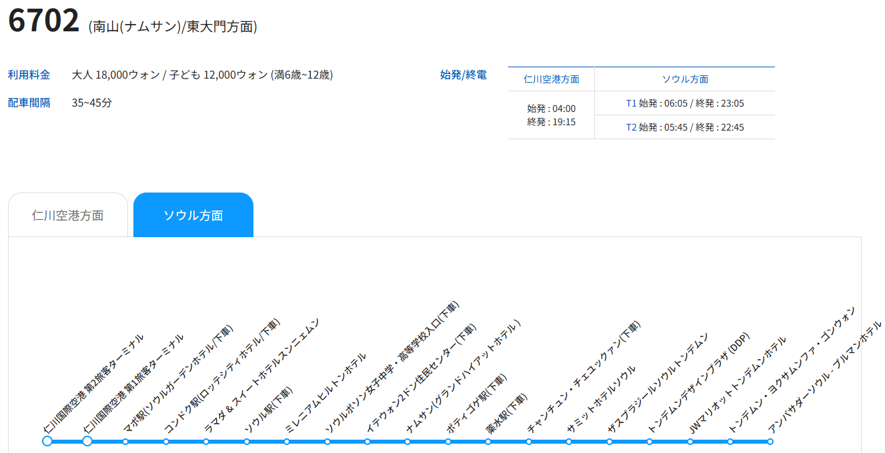The height and width of the screenshot is (453, 885).
Task: Click the ラマダ&スイートホテル stop dot
Action: 206,442
